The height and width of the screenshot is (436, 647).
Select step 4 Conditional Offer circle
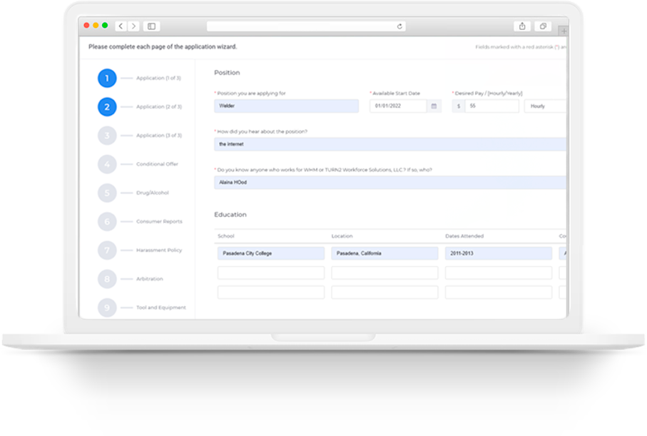pos(107,164)
